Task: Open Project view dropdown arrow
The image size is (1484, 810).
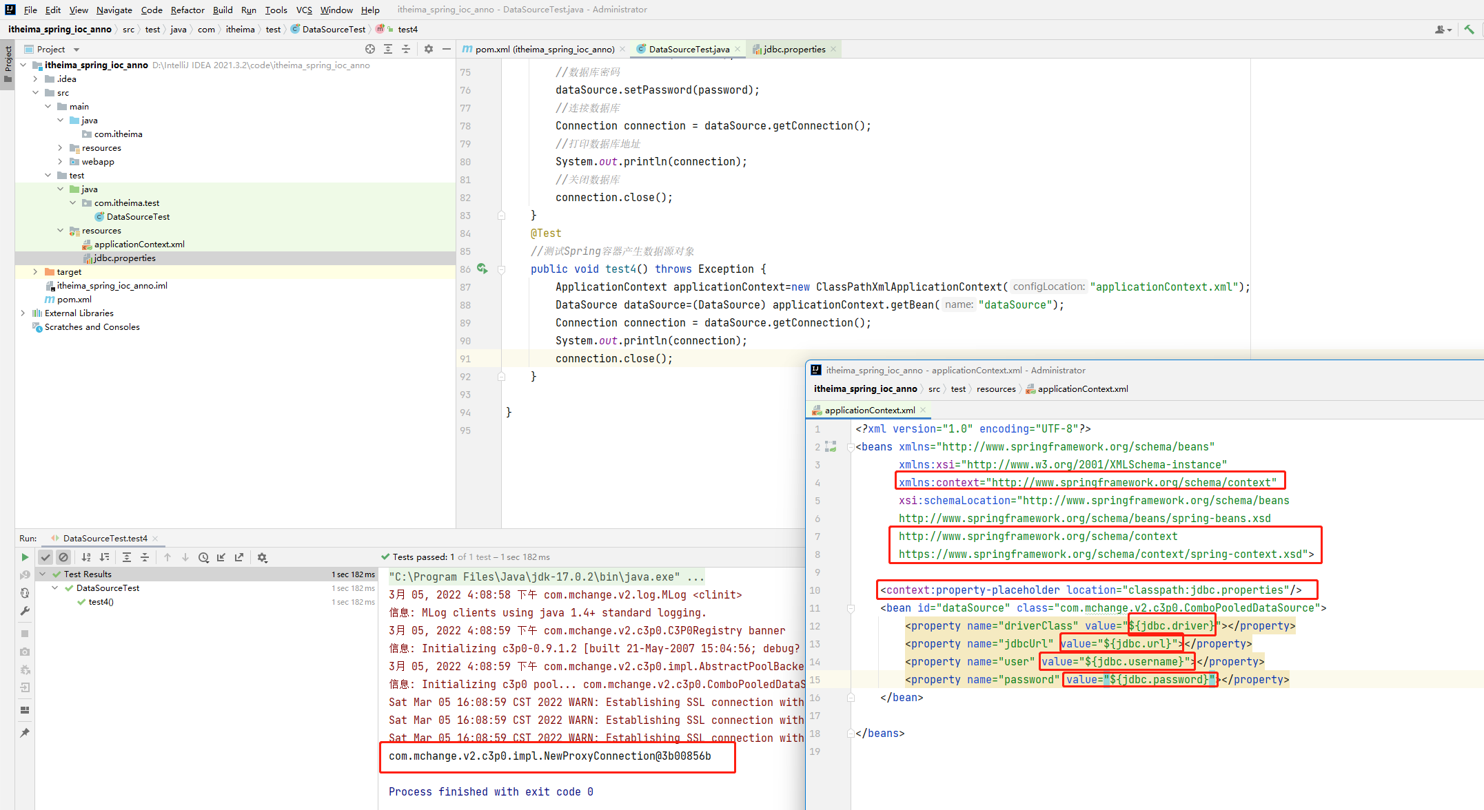Action: (77, 50)
